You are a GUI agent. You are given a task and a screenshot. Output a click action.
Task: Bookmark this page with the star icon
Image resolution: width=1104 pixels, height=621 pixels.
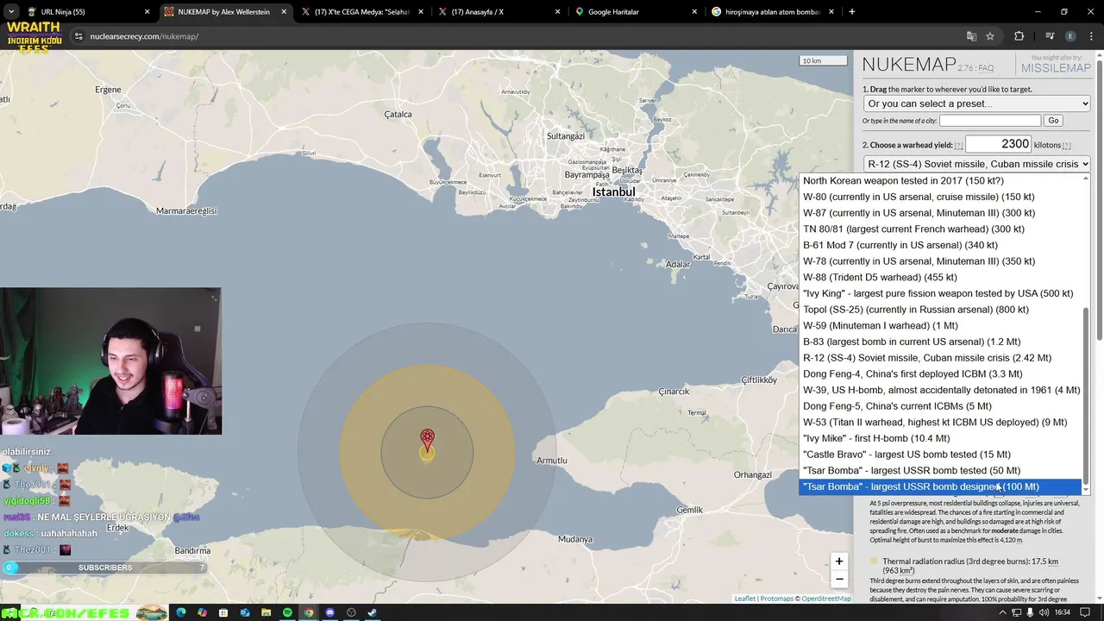(990, 36)
